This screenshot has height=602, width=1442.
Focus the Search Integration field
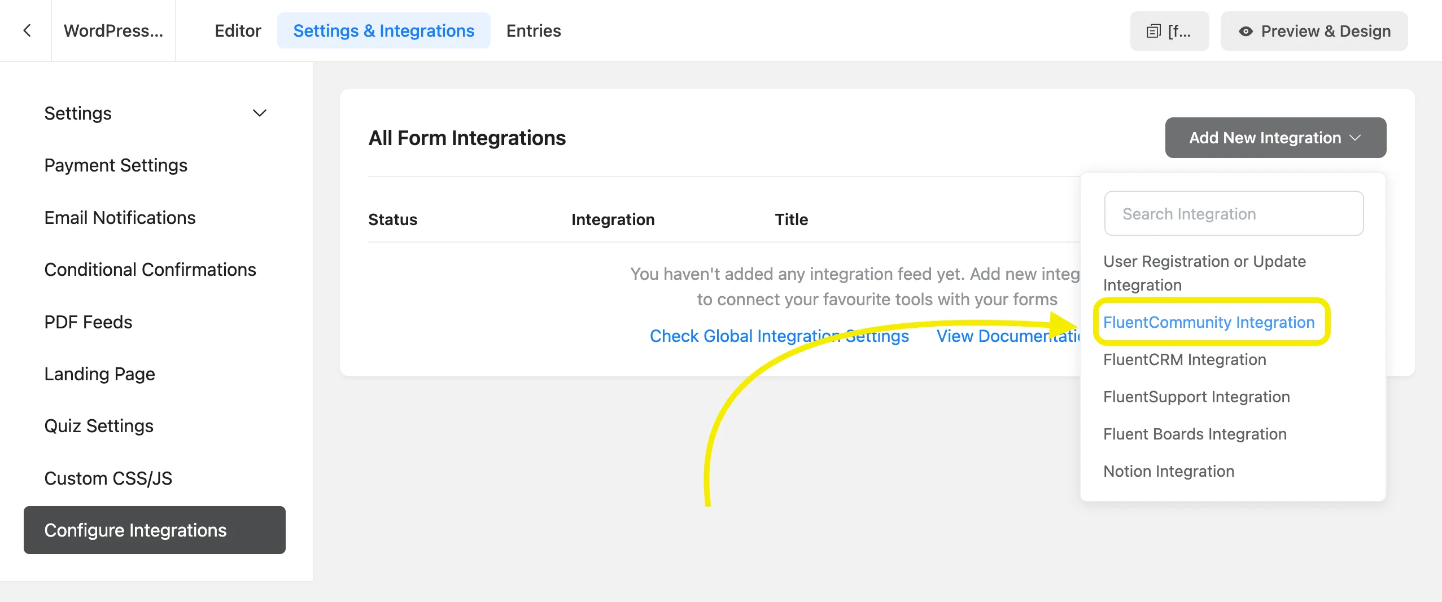(x=1234, y=213)
